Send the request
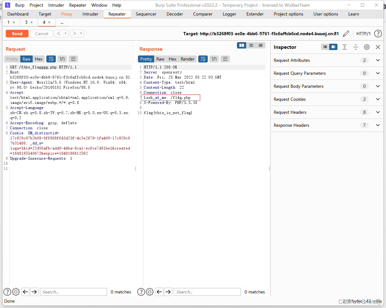 point(17,34)
